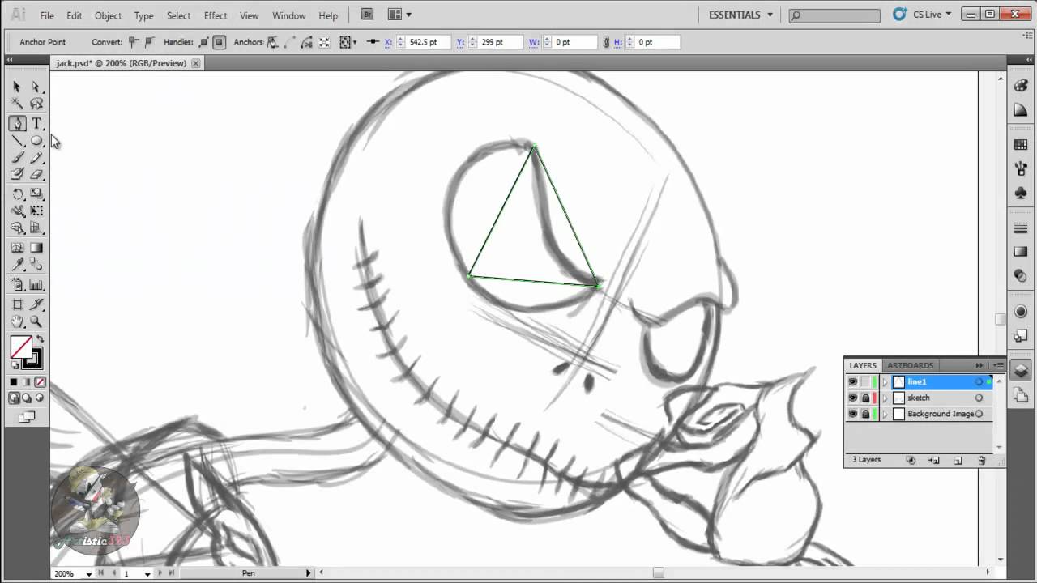Open the artboard navigation dropdown
1037x583 pixels.
(147, 573)
